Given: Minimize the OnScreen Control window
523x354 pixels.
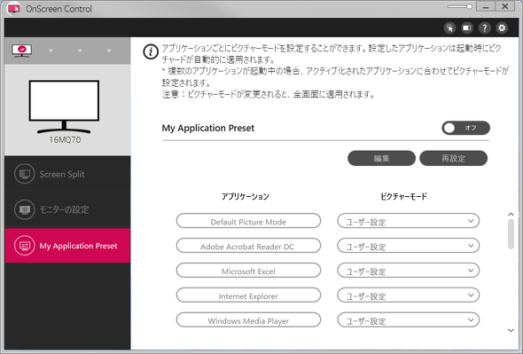Looking at the screenshot, I should tap(486, 7).
